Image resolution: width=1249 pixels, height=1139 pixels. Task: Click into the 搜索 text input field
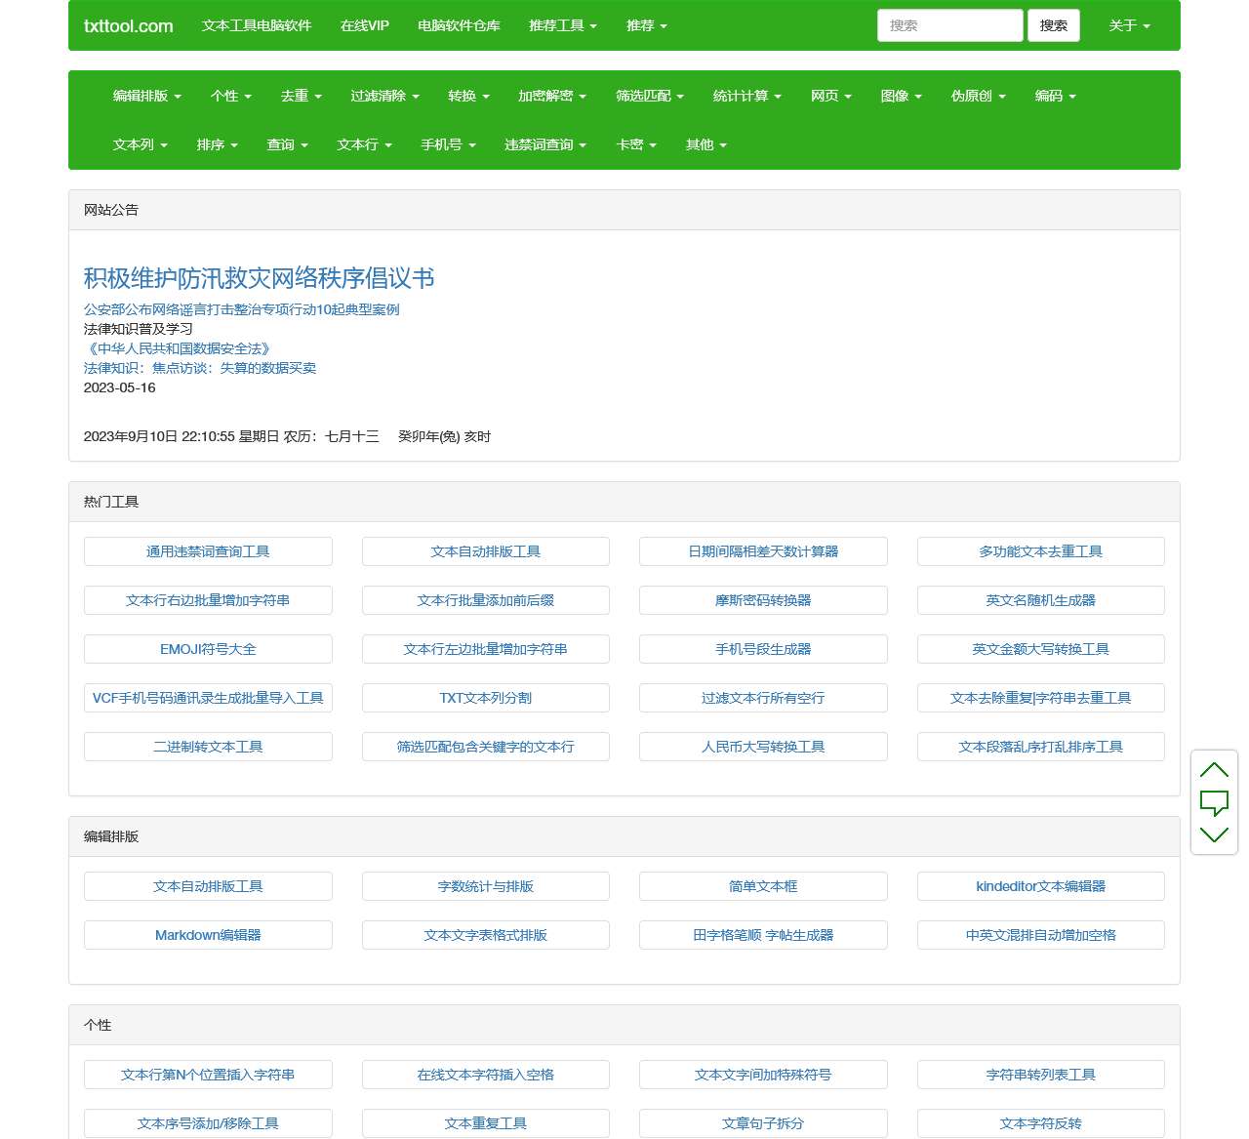point(948,25)
